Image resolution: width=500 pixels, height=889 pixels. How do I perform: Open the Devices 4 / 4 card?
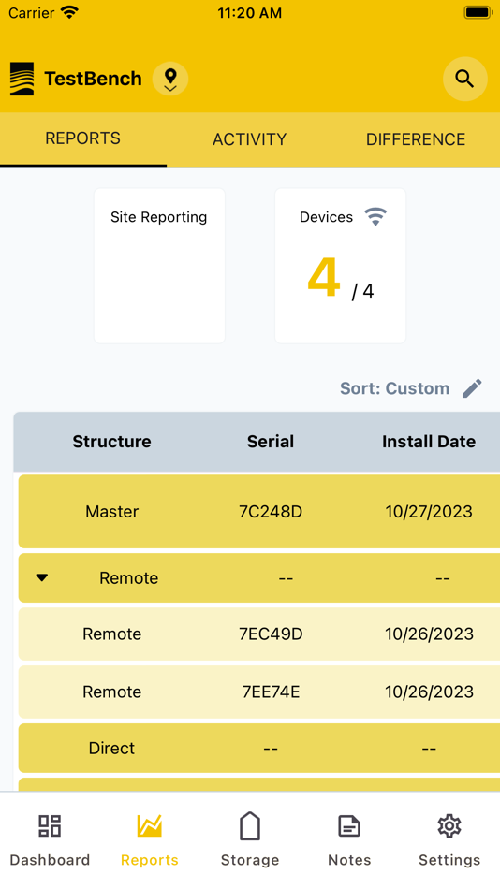coord(341,266)
